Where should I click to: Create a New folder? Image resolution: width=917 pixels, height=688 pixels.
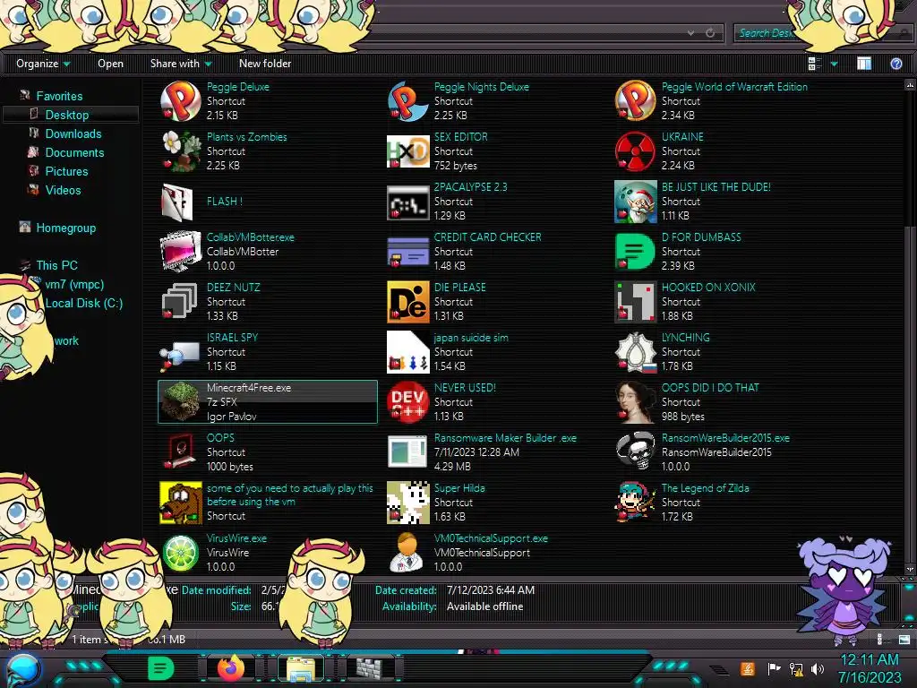click(x=265, y=64)
